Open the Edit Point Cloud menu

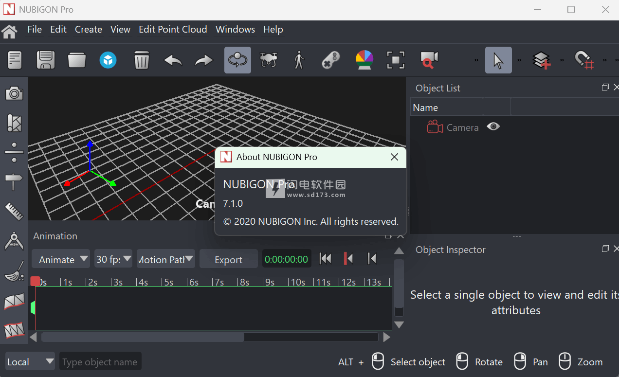(x=173, y=30)
